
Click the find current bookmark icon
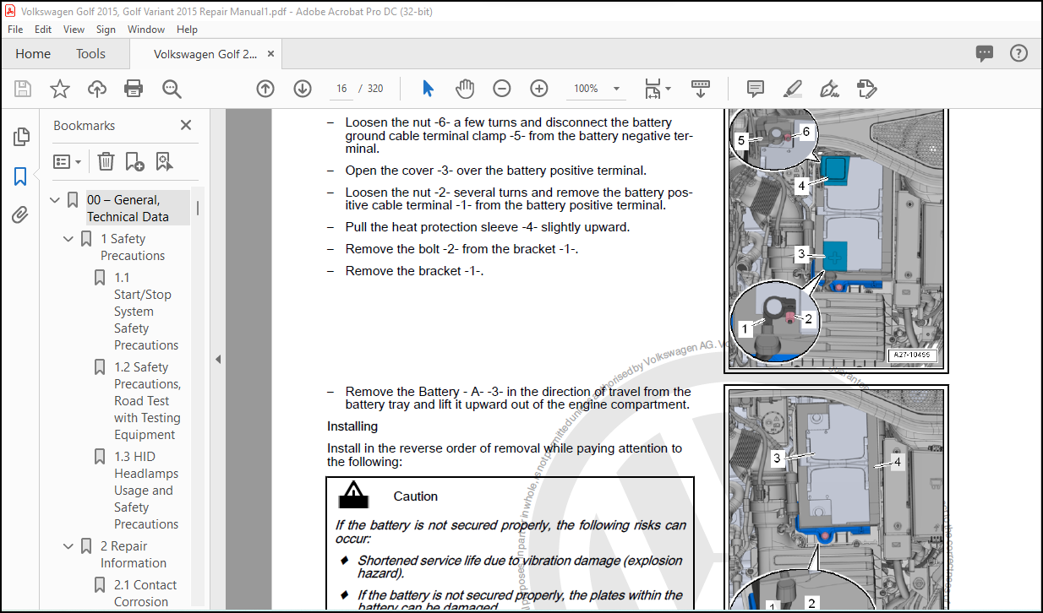pos(163,161)
